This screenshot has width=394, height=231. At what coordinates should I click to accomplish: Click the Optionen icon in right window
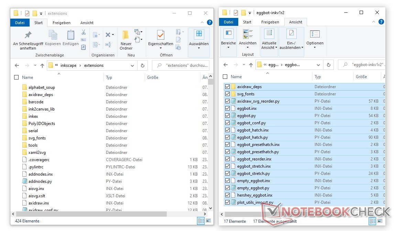point(315,34)
